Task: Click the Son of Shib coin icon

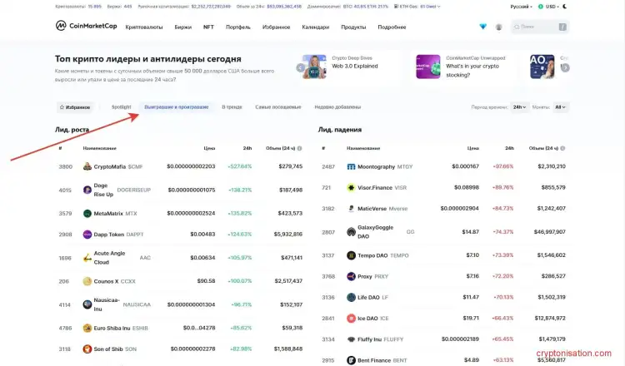Action: pyautogui.click(x=87, y=349)
